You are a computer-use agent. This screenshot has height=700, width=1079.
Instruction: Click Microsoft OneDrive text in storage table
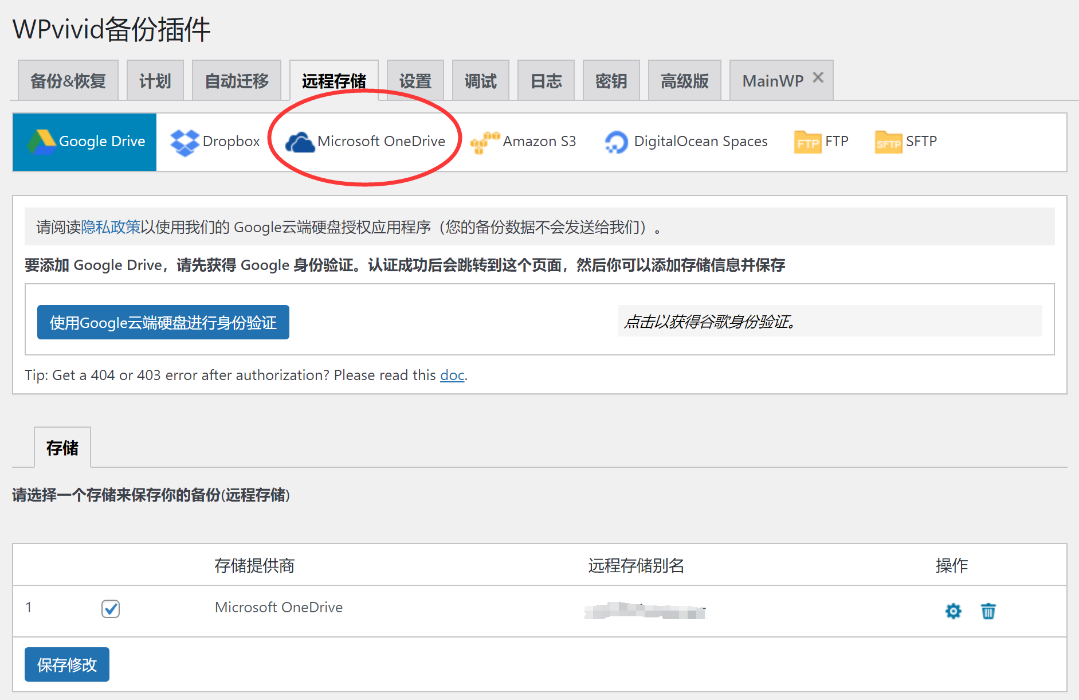click(x=278, y=607)
